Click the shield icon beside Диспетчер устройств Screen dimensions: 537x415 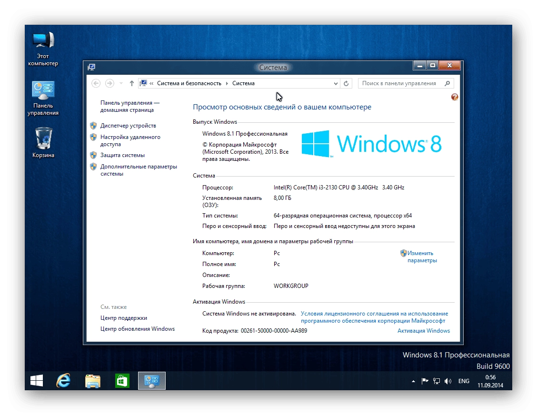(x=93, y=126)
